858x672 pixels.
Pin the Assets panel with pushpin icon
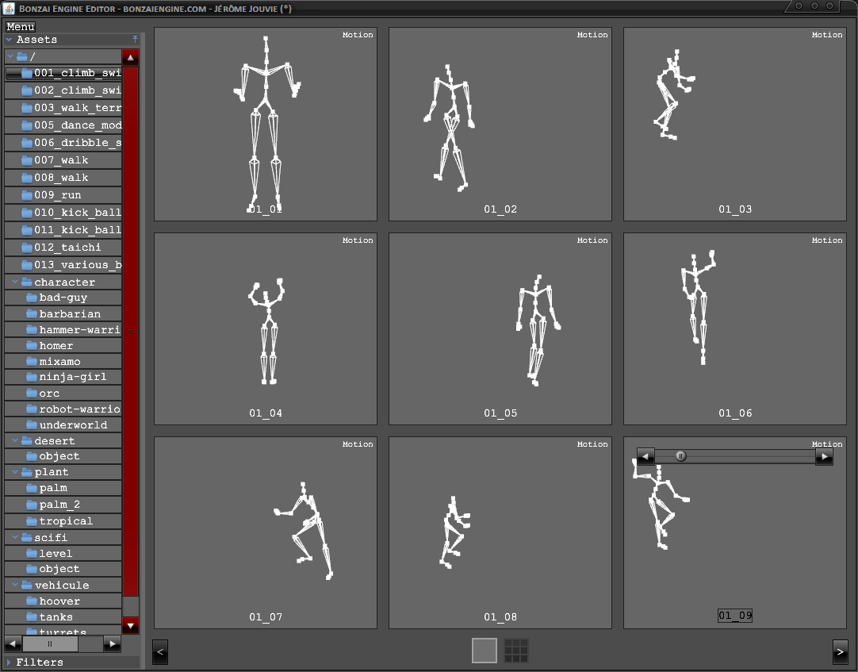(135, 39)
